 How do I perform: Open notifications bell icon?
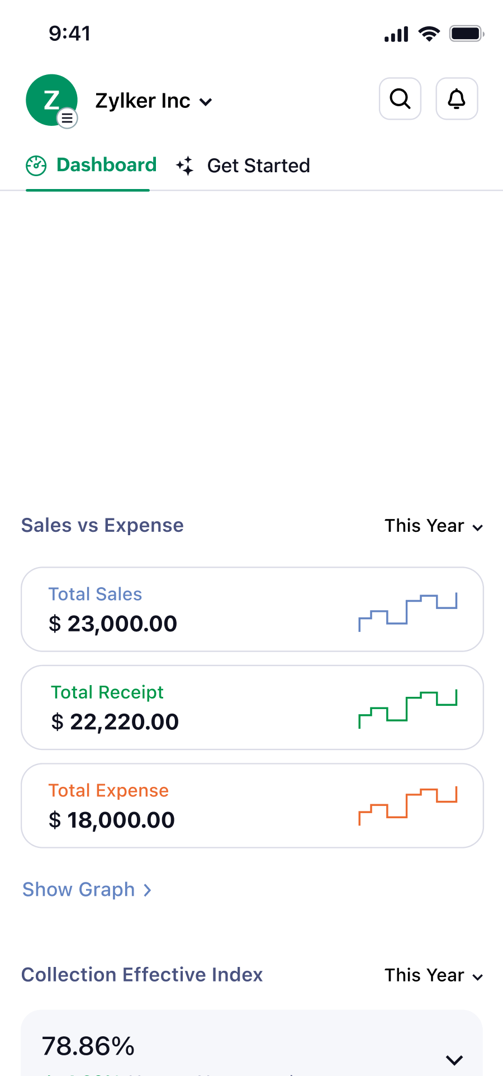[457, 99]
